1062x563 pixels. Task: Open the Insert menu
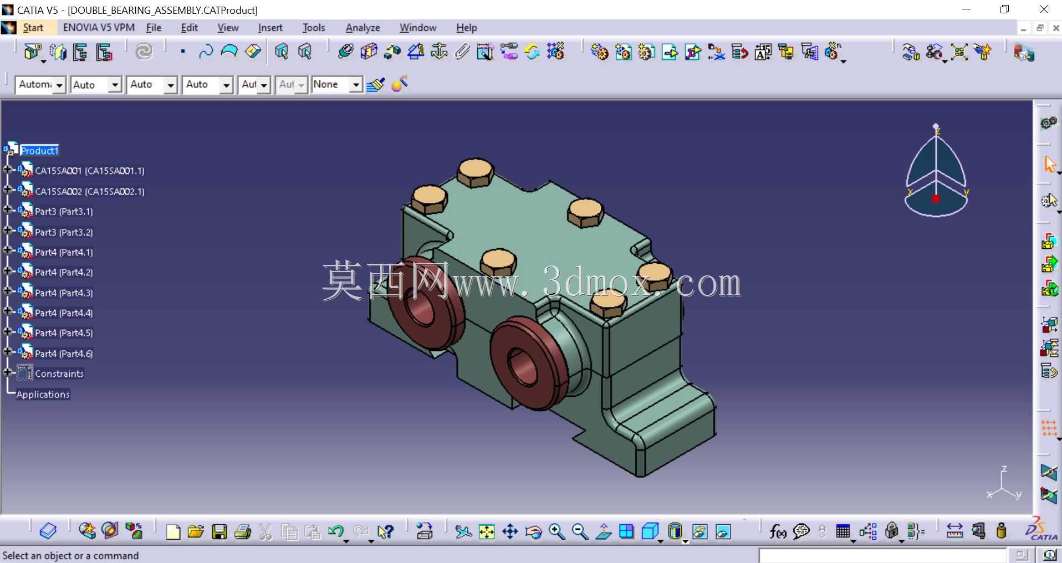[270, 28]
